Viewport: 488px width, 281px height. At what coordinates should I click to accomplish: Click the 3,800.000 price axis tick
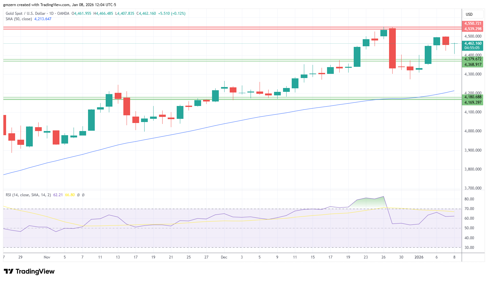tap(473, 169)
